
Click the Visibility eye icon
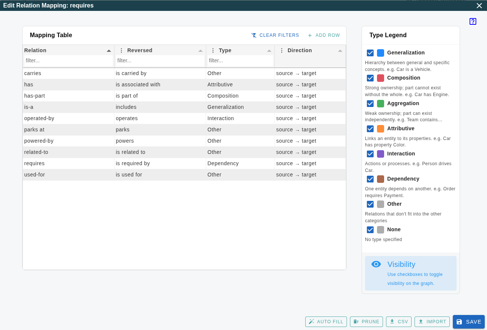coord(376,264)
